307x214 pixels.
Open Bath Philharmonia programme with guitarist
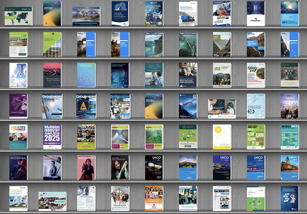[x=18, y=168]
